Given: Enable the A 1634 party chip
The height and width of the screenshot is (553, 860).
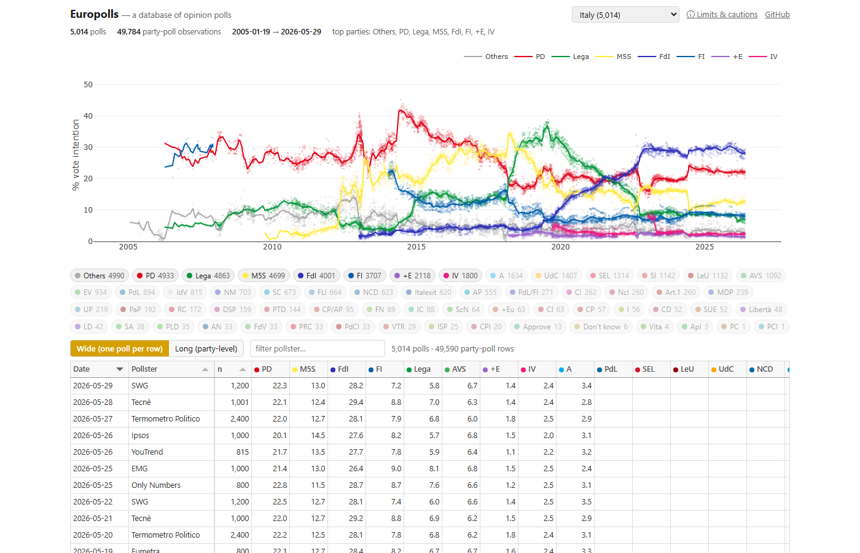Looking at the screenshot, I should coord(506,276).
